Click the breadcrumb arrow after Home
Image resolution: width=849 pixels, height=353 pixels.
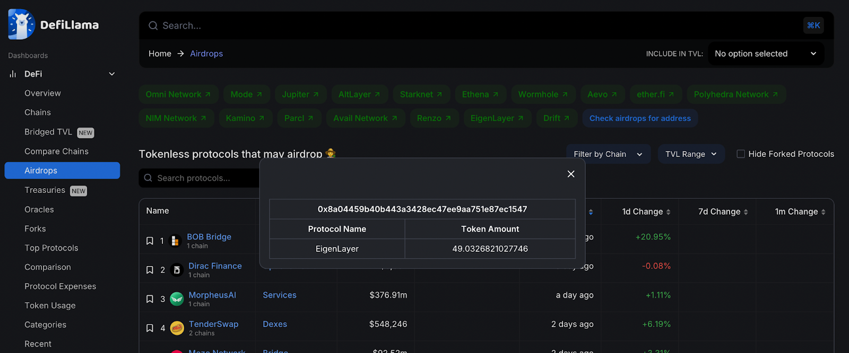coord(180,54)
